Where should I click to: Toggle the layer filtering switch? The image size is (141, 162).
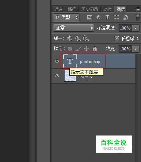(138, 17)
